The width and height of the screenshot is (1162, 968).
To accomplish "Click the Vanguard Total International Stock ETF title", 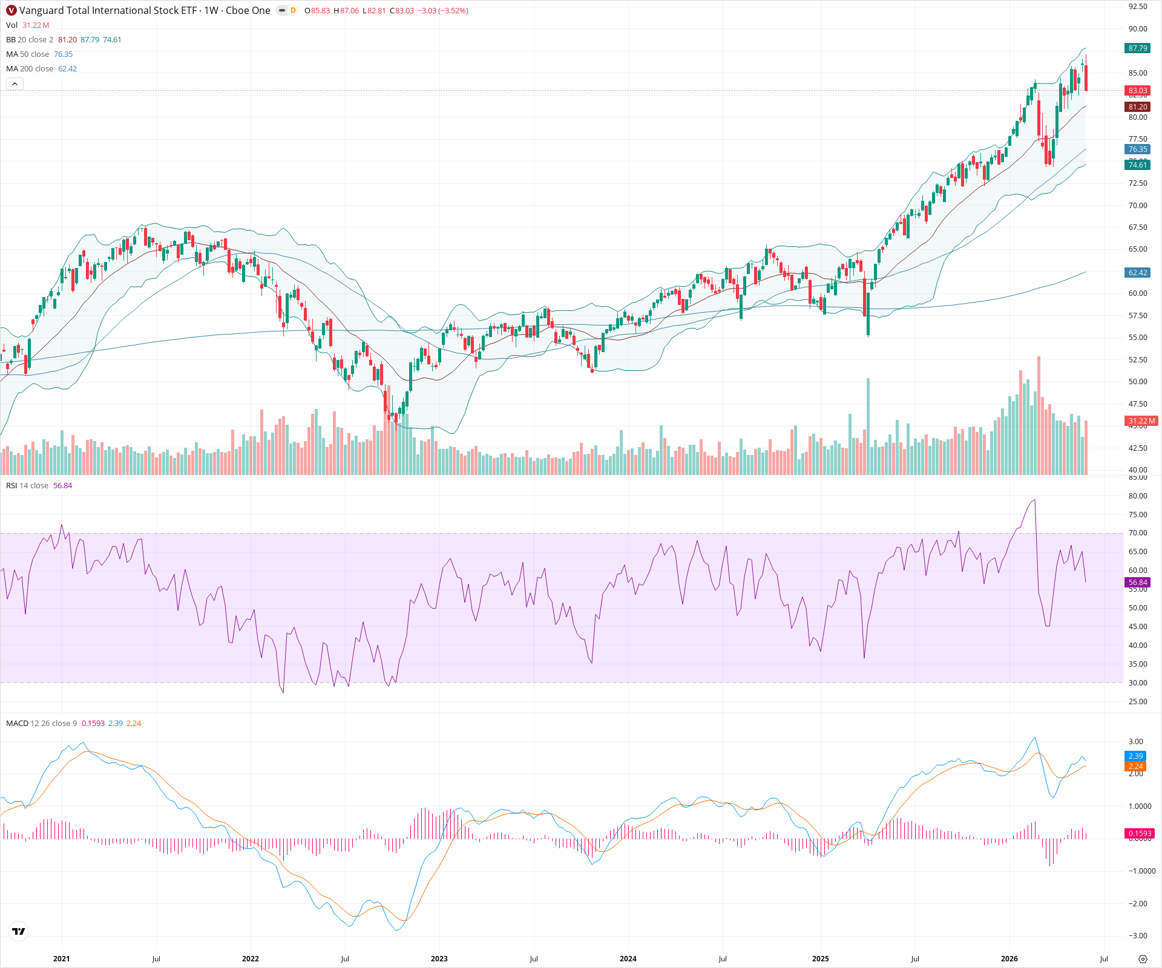I will coord(109,10).
